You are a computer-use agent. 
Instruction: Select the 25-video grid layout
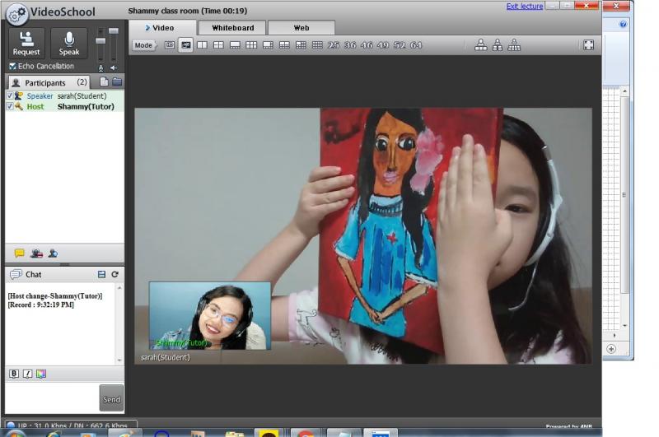(x=334, y=45)
